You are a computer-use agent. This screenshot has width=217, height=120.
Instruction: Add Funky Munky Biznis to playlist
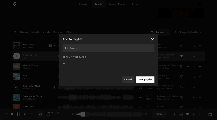pos(188,97)
